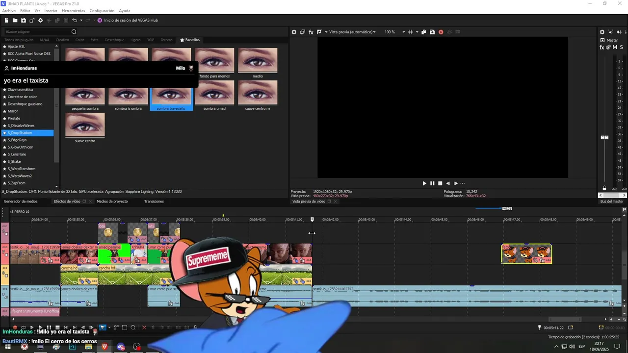Open project properties gear in main toolbar
This screenshot has width=628, height=353.
pos(41,20)
